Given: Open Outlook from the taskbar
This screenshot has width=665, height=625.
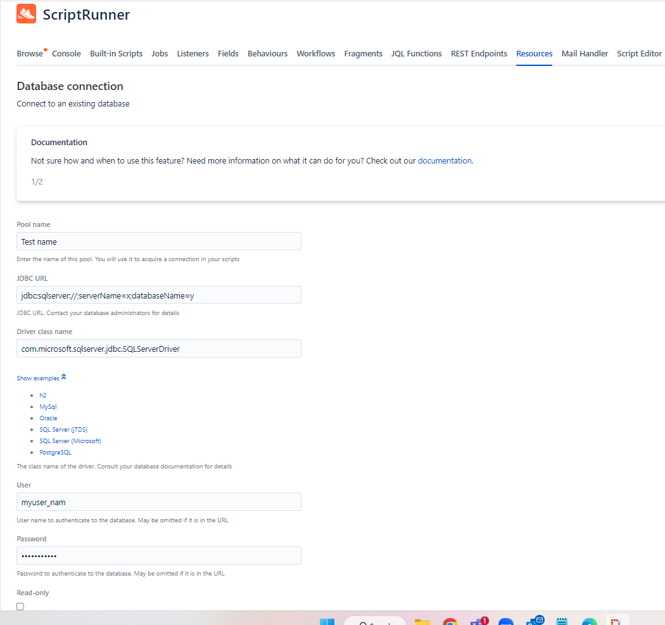Looking at the screenshot, I should pyautogui.click(x=535, y=621).
